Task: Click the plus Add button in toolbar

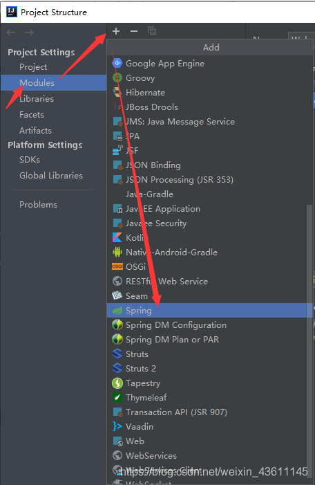Action: 116,31
